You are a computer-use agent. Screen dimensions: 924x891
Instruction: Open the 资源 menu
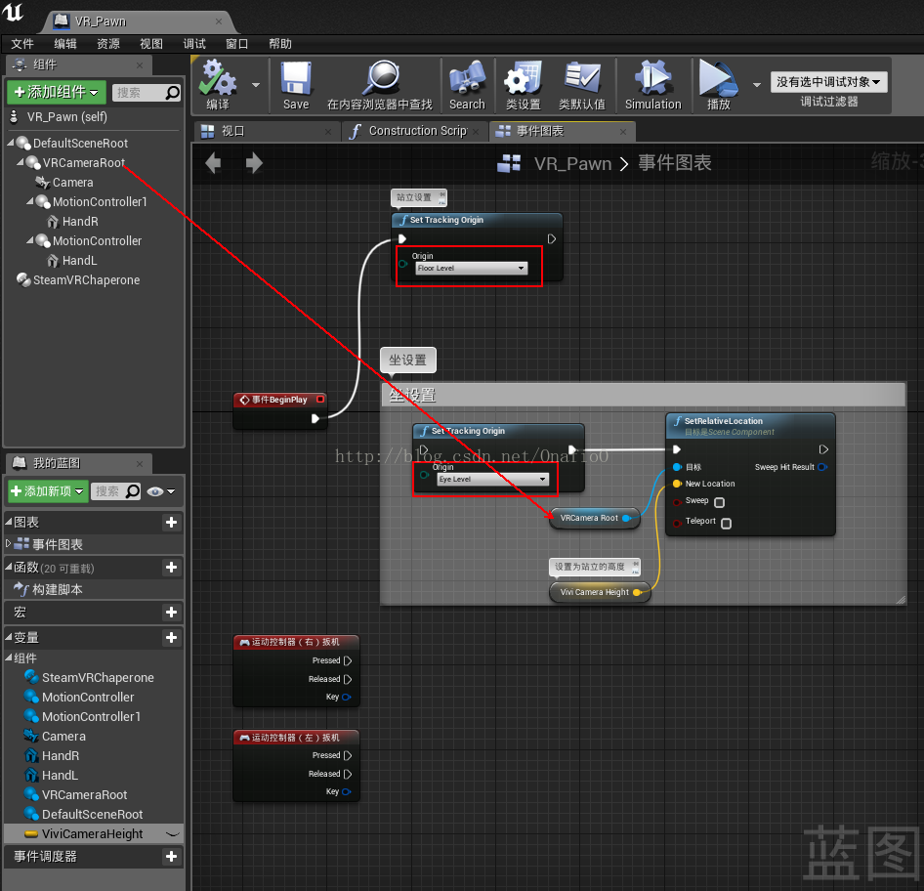tap(108, 44)
